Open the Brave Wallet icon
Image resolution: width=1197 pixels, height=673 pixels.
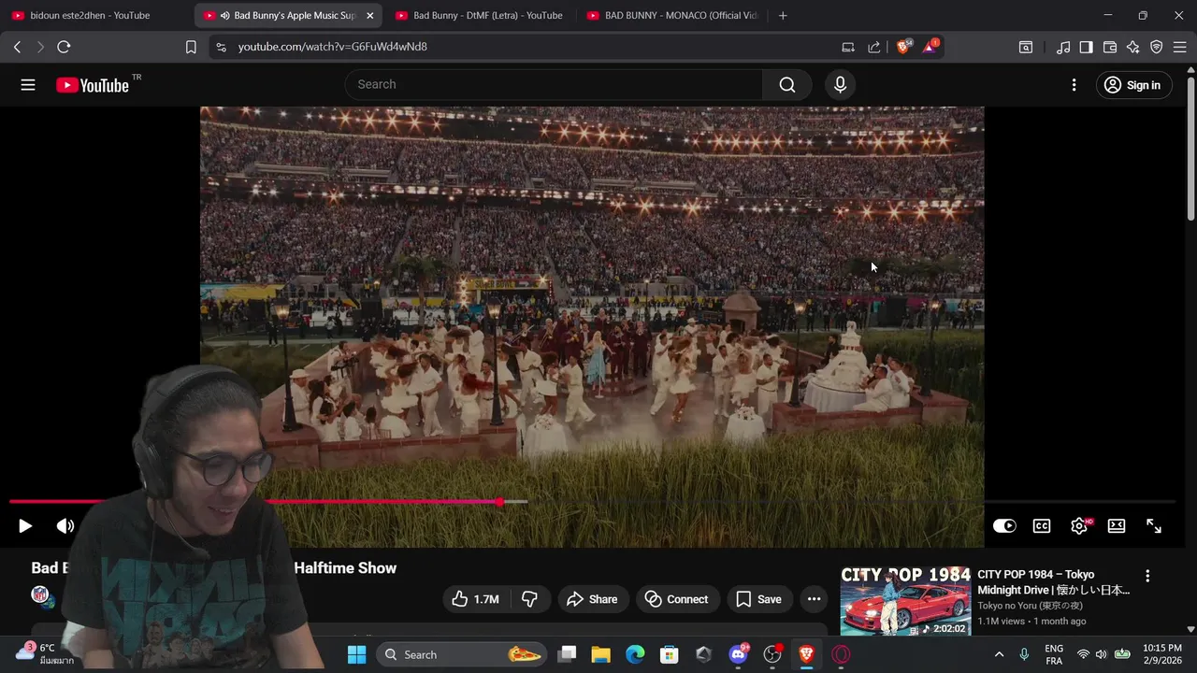[1110, 47]
